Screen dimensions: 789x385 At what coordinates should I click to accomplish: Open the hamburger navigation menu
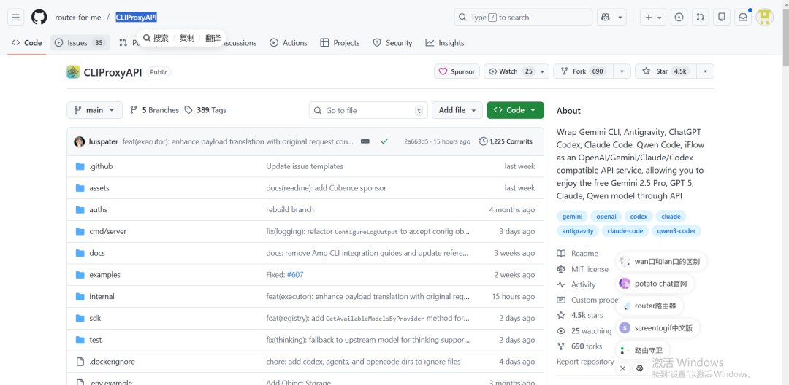point(16,17)
